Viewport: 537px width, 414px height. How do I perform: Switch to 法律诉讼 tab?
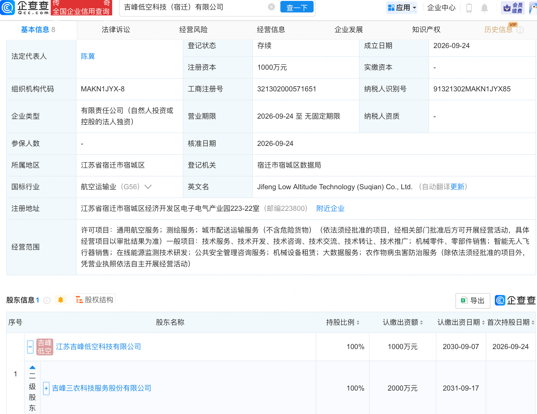tap(116, 30)
